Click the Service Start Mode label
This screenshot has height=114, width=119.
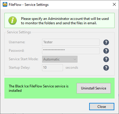click(23, 59)
